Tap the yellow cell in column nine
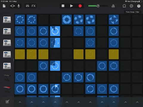 114,54
